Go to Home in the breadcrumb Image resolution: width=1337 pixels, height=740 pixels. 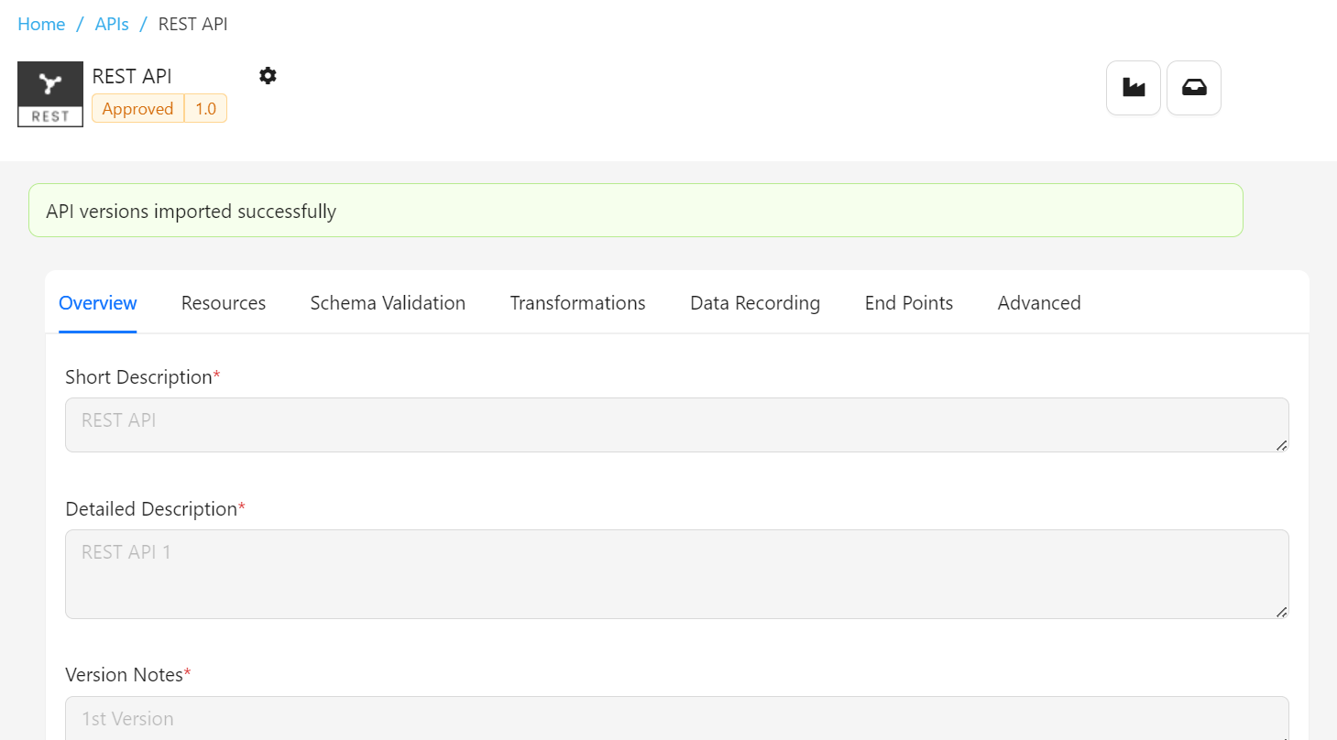point(41,24)
